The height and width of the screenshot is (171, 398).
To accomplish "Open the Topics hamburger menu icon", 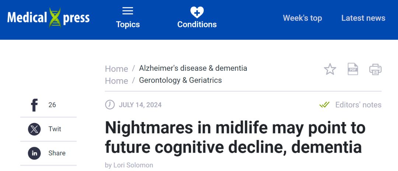I will pyautogui.click(x=128, y=11).
